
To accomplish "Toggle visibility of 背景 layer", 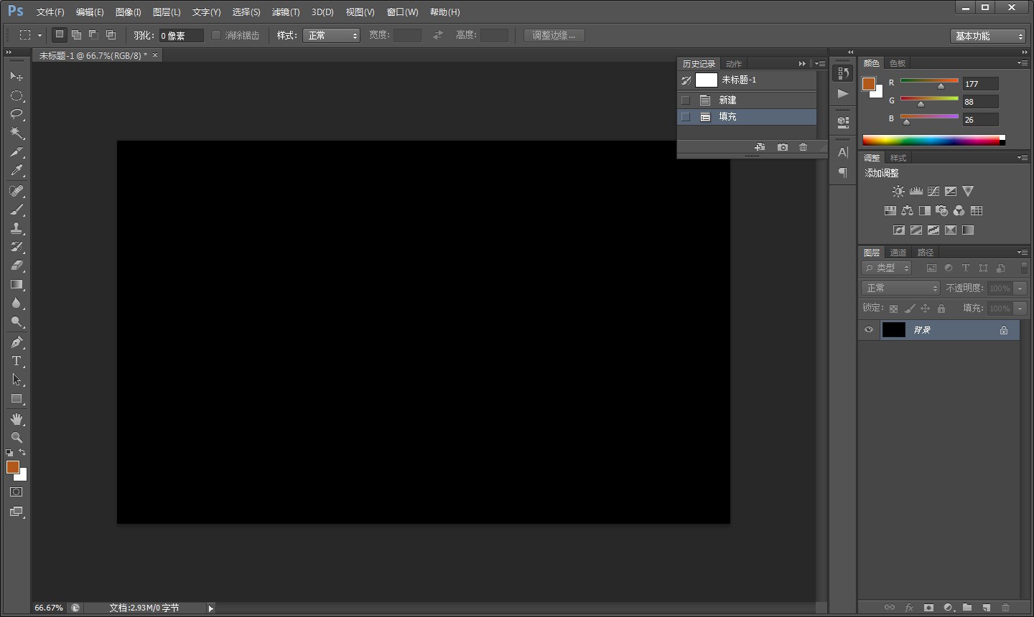I will click(x=869, y=330).
